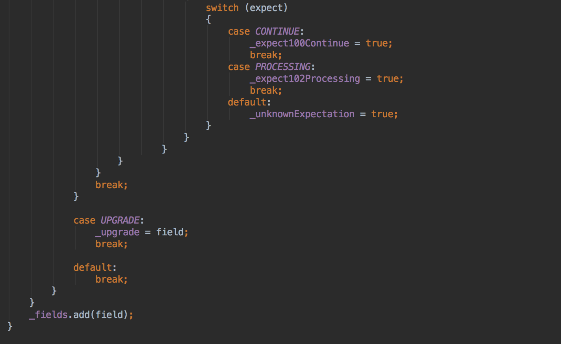Click 'break;' directly above case UPGRADE
This screenshot has height=344, width=561.
click(111, 185)
